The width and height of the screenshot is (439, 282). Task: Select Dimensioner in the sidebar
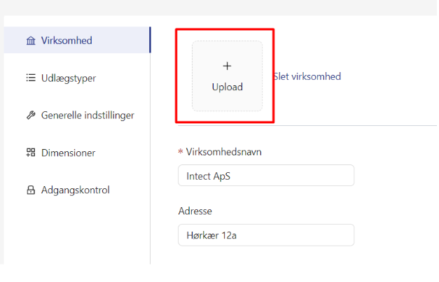[77, 153]
